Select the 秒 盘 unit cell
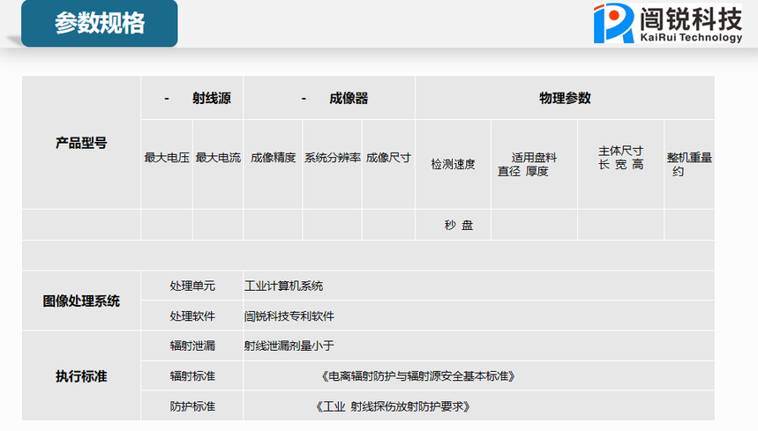 453,225
